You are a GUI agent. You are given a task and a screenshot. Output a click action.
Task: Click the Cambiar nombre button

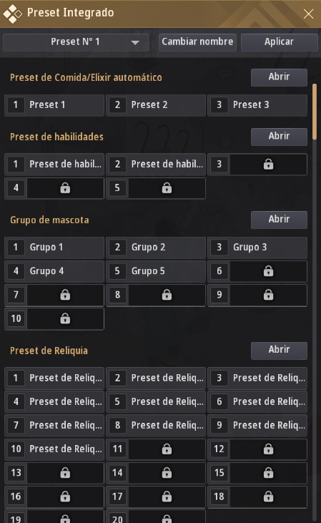point(197,42)
